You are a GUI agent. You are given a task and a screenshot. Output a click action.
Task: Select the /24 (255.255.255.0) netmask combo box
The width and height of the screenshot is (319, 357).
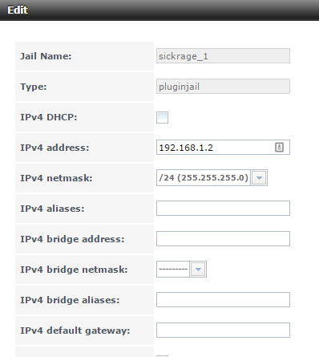212,177
